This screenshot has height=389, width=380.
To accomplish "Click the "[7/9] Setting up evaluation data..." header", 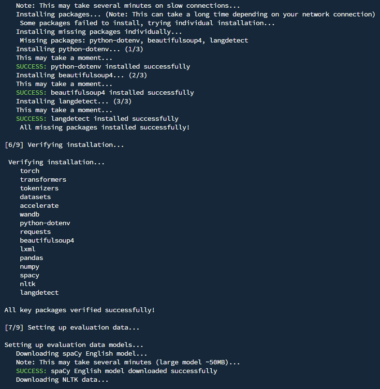I will (x=72, y=328).
